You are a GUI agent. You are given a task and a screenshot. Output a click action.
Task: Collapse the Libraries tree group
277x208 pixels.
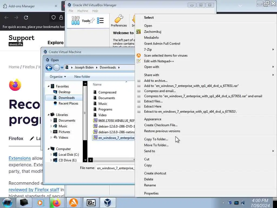coord(48,115)
